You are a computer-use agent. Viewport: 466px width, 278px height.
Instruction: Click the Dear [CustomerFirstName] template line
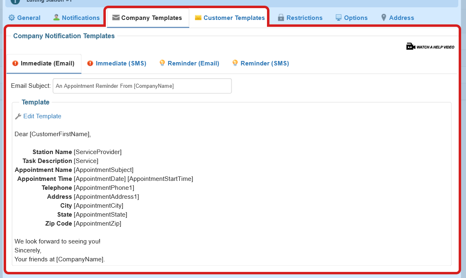(x=53, y=134)
